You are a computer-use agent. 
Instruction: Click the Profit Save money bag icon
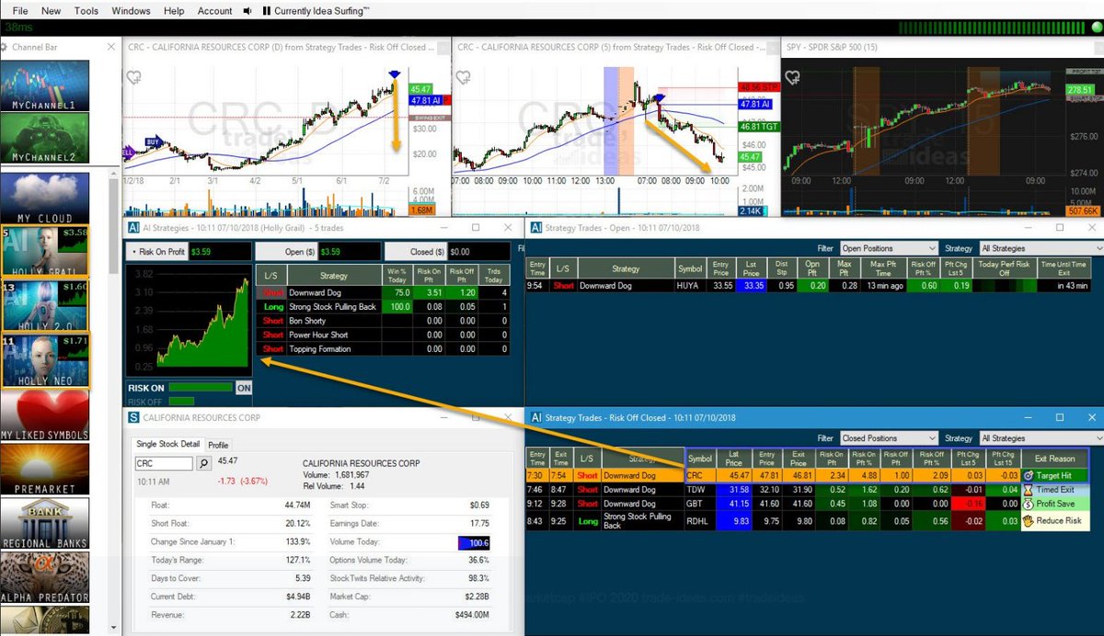pos(1029,504)
